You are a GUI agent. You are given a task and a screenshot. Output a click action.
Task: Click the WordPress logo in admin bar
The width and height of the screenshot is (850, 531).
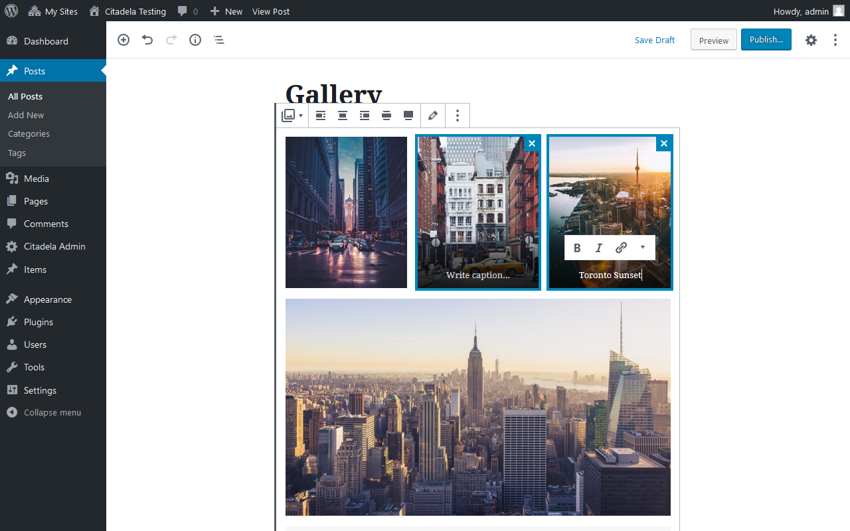tap(11, 11)
